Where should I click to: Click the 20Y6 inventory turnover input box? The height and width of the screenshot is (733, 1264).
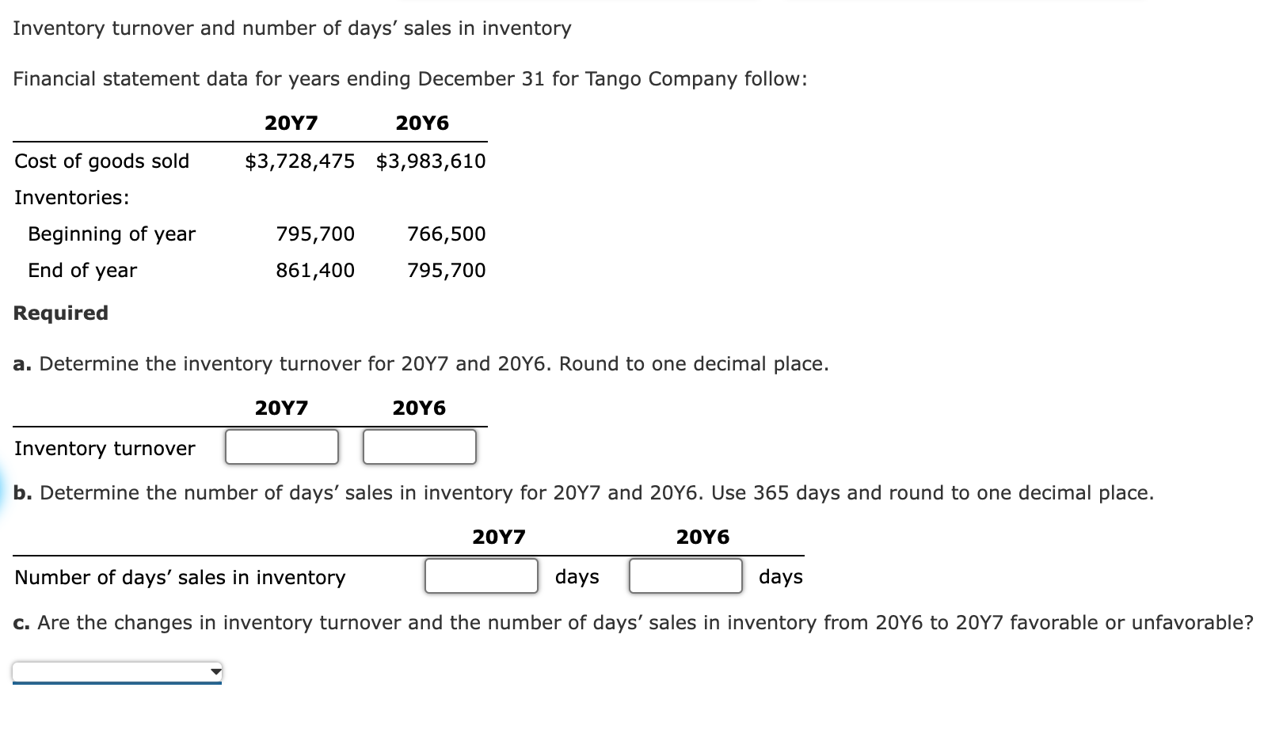(x=420, y=446)
